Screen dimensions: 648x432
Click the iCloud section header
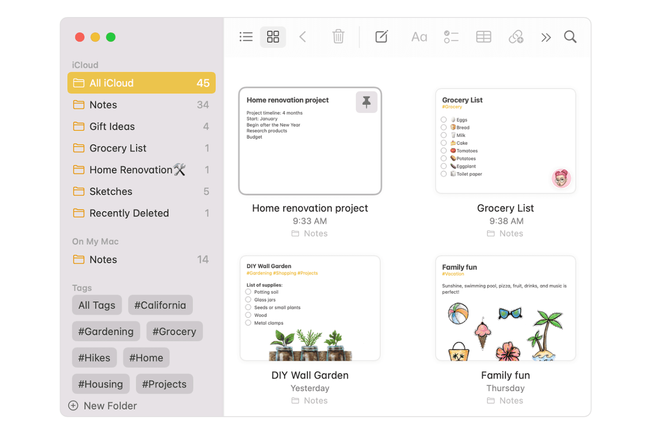[85, 65]
